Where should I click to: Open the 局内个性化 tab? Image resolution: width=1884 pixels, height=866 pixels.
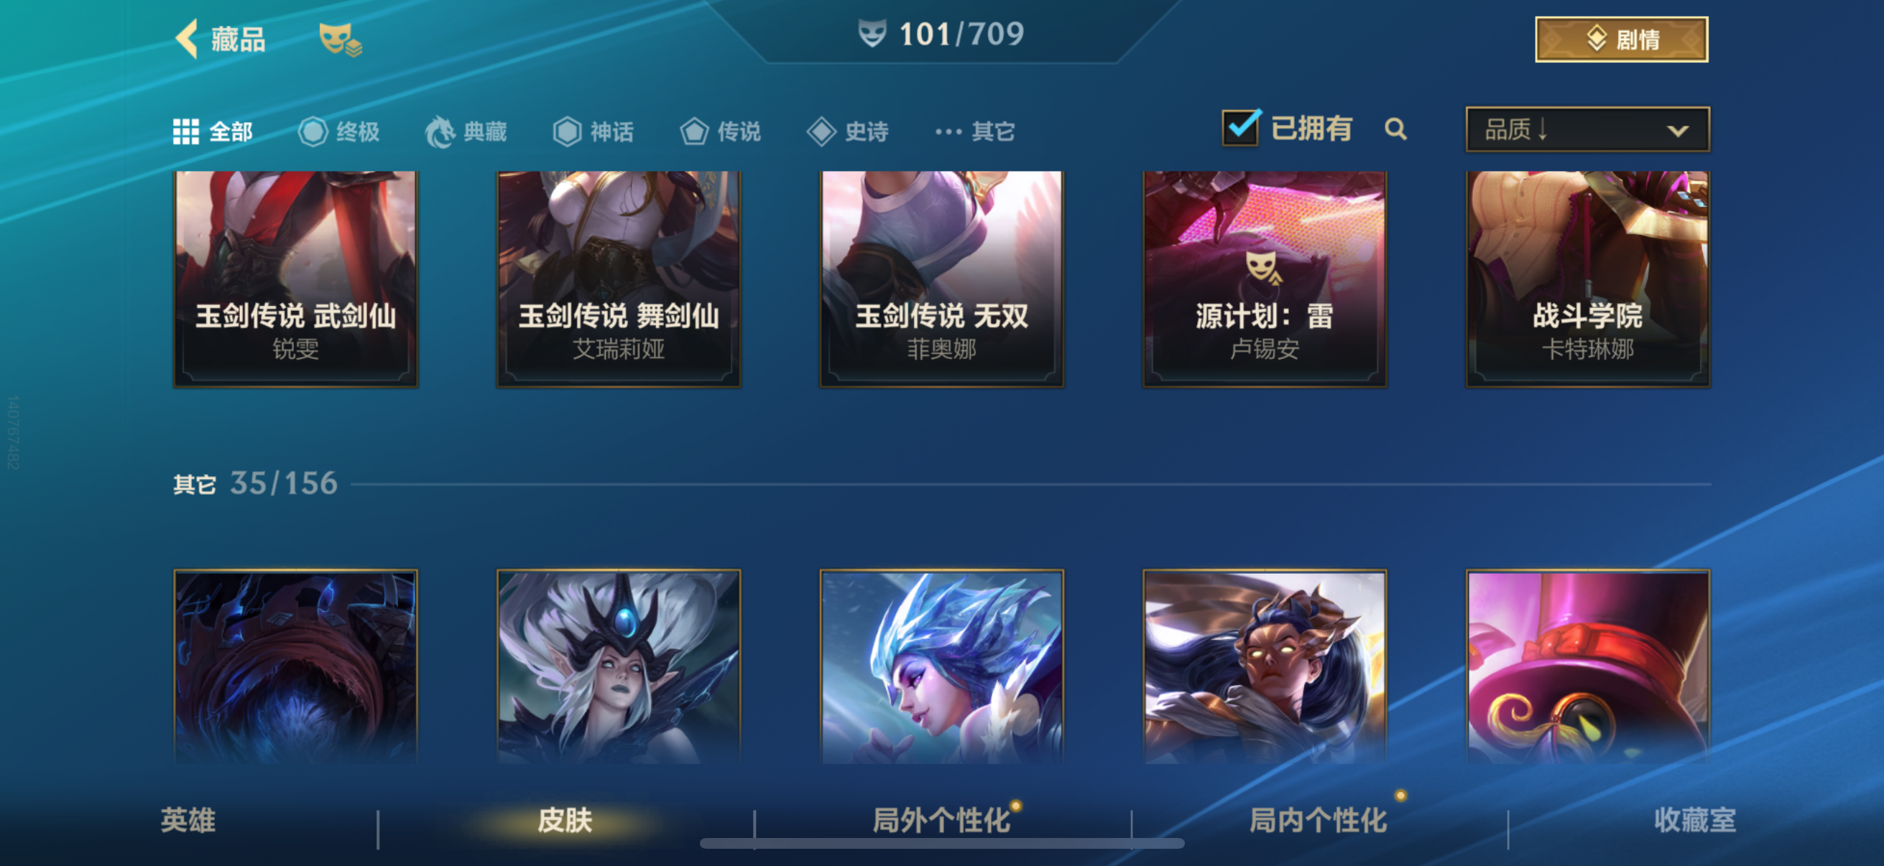tap(1318, 820)
